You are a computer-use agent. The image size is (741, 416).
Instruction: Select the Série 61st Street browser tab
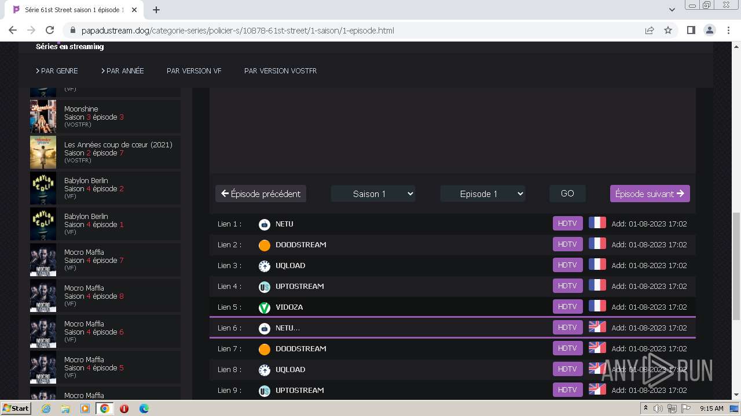74,10
